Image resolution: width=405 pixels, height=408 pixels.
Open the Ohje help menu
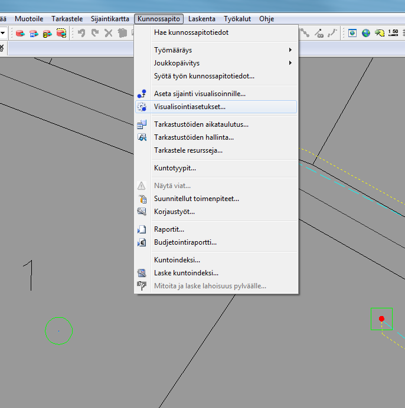coord(267,19)
